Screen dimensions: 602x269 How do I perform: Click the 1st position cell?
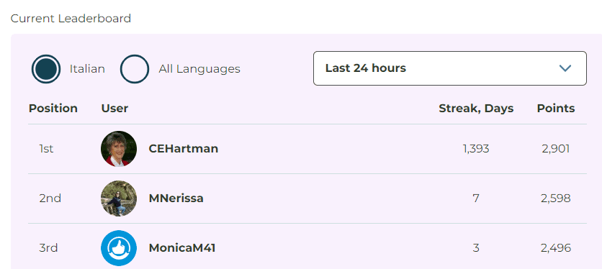point(46,149)
